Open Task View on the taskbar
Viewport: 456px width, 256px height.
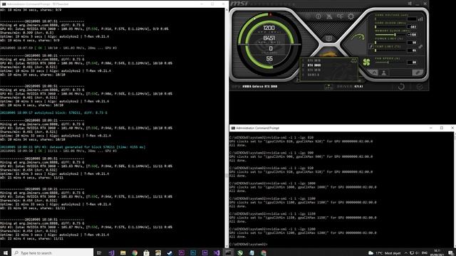99,253
